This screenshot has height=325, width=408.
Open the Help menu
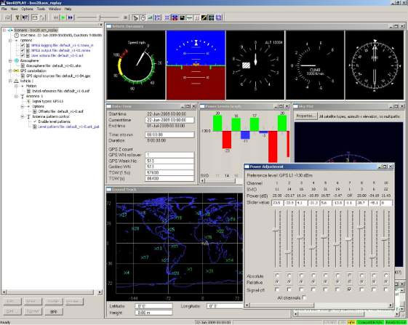click(68, 9)
